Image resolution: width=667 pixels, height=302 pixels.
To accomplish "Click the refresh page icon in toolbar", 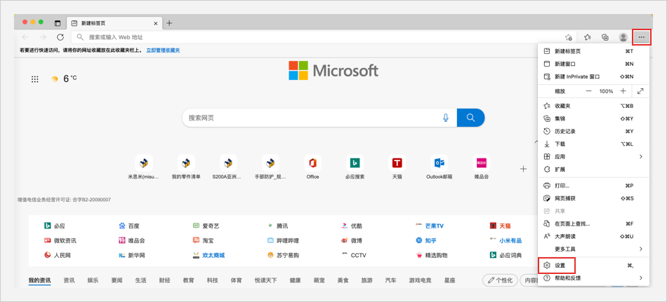I will tap(60, 37).
